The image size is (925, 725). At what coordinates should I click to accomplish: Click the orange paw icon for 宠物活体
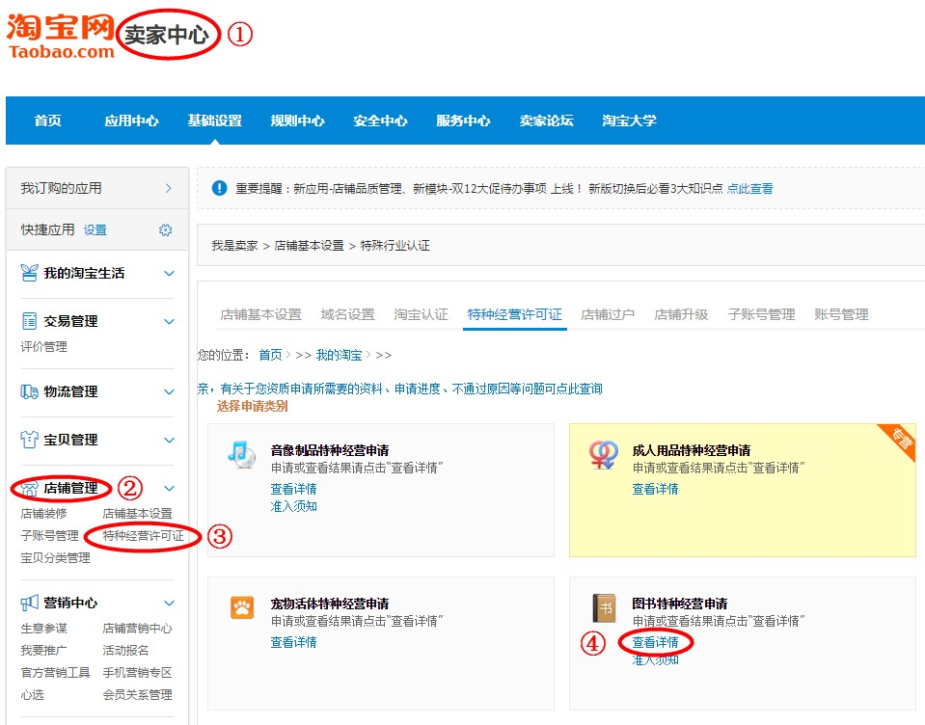242,607
